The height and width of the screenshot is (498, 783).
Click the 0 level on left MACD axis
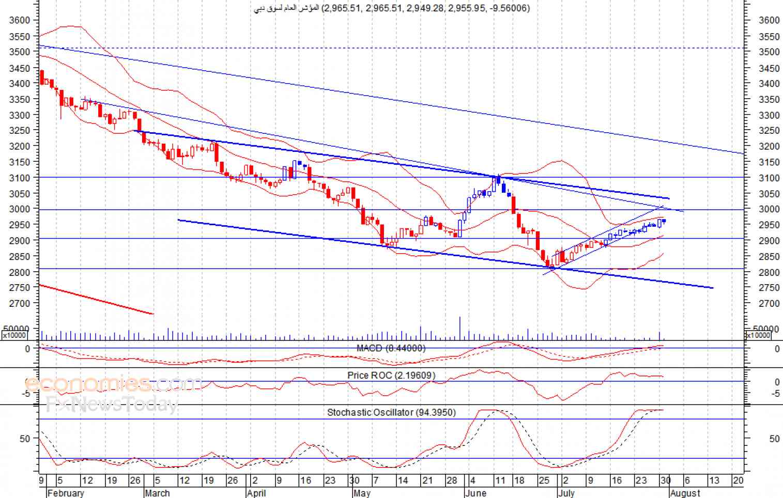[x=27, y=349]
